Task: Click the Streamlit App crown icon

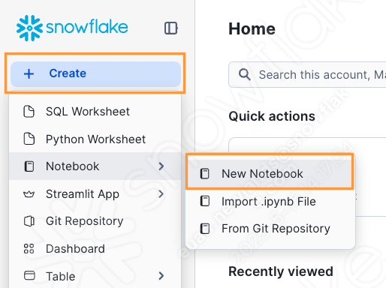Action: click(x=29, y=194)
